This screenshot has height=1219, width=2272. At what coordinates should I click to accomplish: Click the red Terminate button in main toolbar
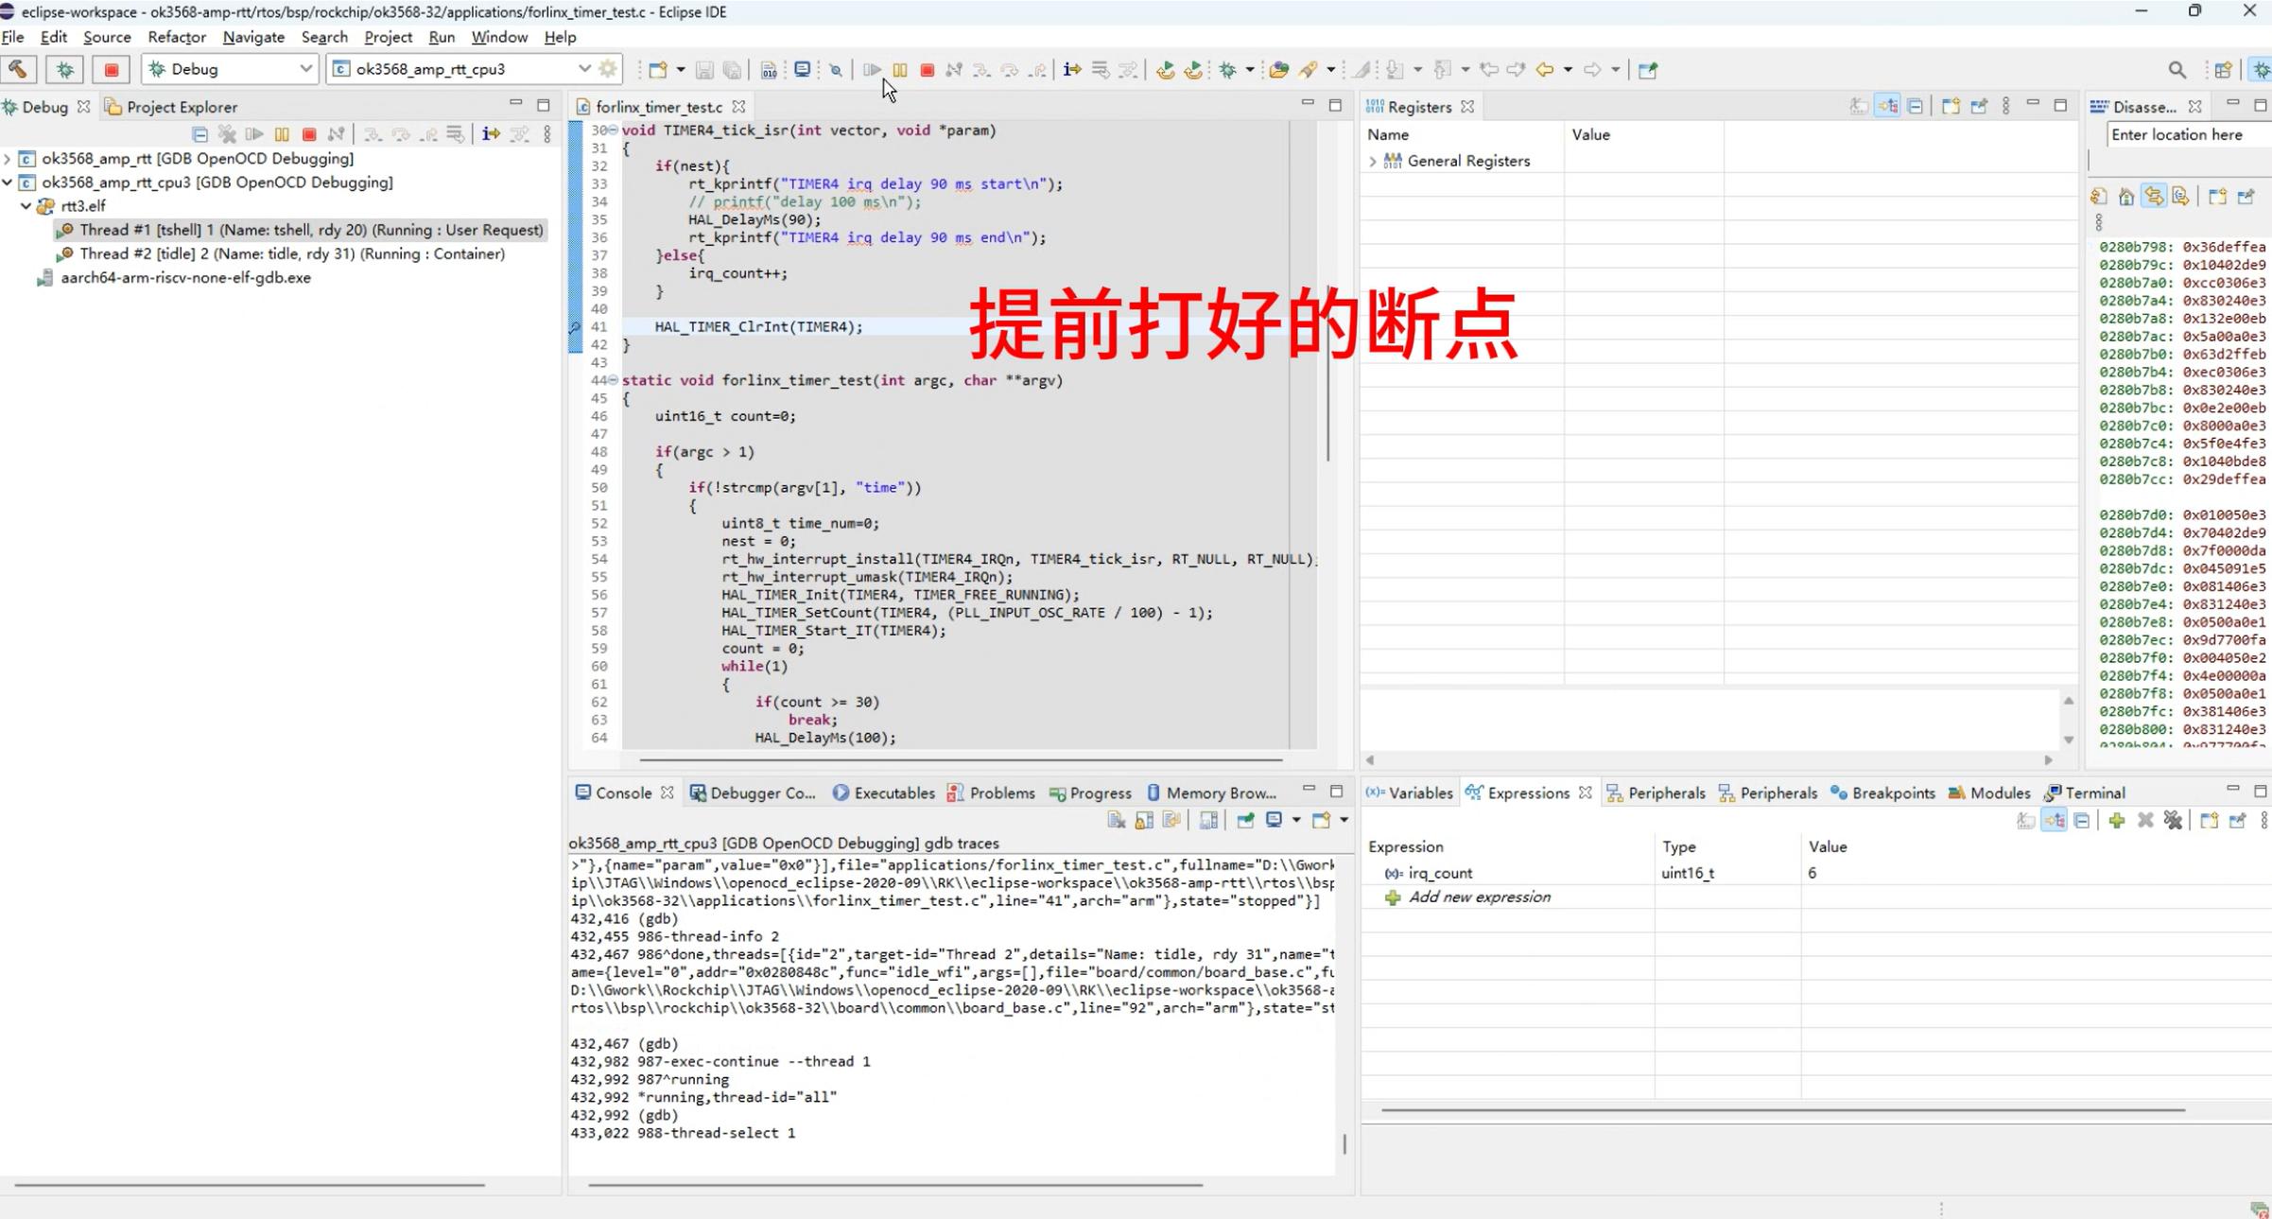pos(927,70)
